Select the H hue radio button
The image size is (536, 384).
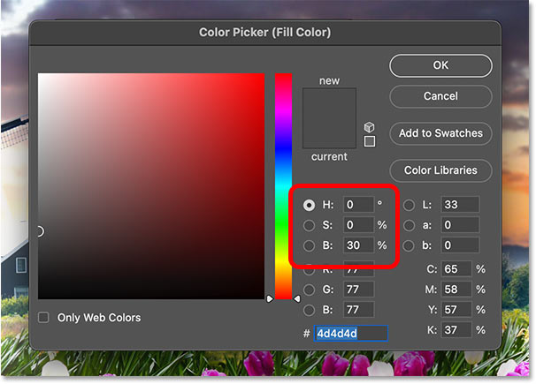(309, 205)
